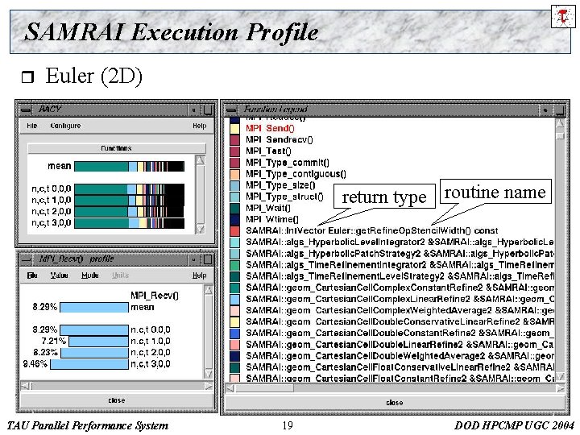Click RACY scrollbar up arrow
580x435 pixels.
[x=200, y=159]
